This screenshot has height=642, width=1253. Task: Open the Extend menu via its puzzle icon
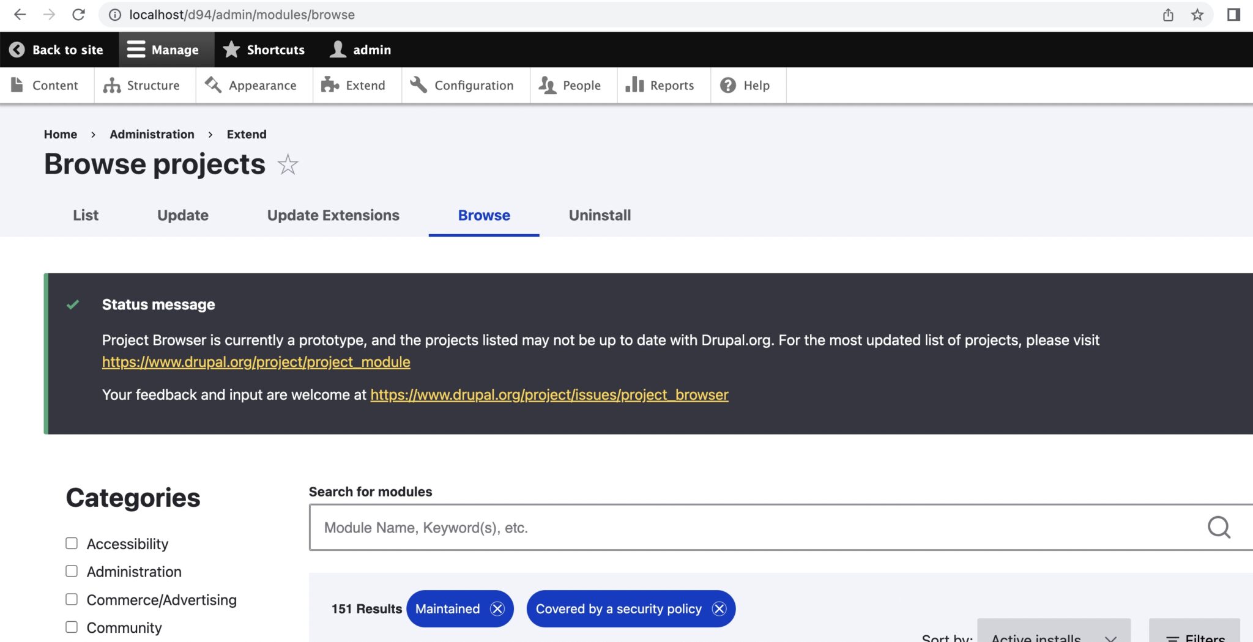click(x=330, y=85)
